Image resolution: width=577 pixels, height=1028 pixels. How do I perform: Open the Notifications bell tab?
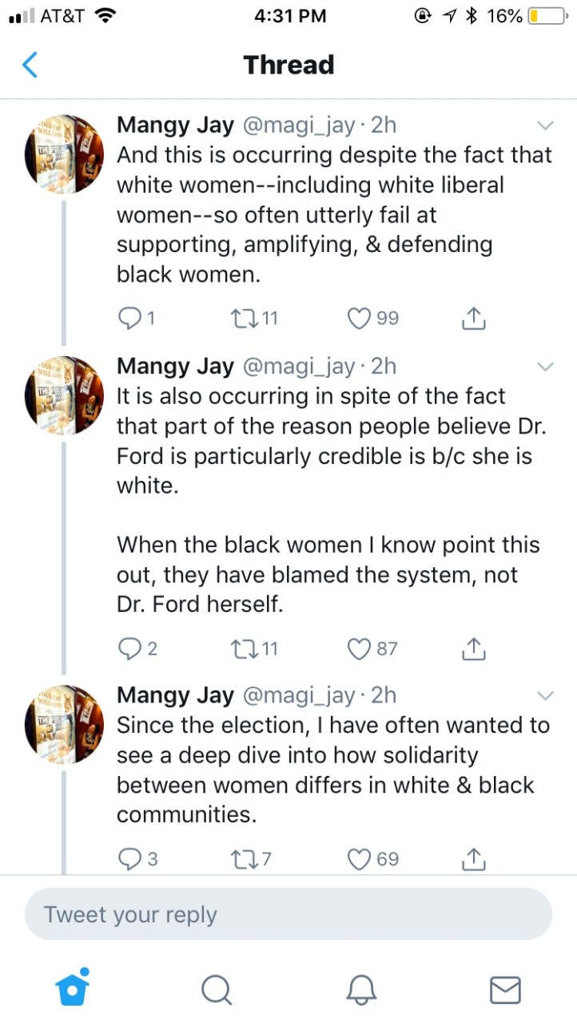(360, 990)
